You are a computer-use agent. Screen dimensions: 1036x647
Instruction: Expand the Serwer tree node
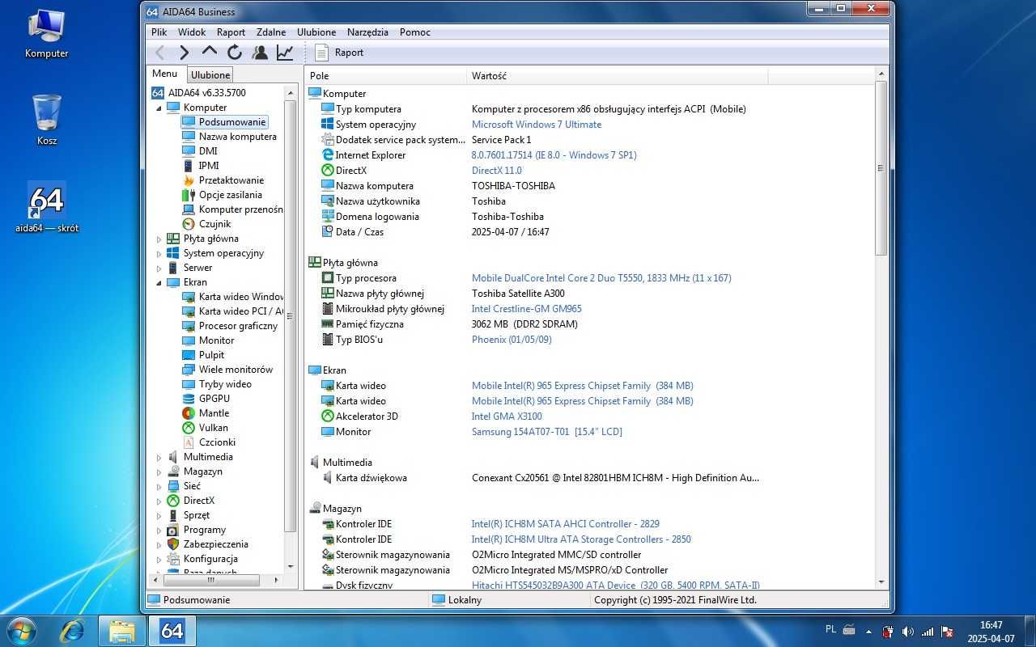coord(159,268)
